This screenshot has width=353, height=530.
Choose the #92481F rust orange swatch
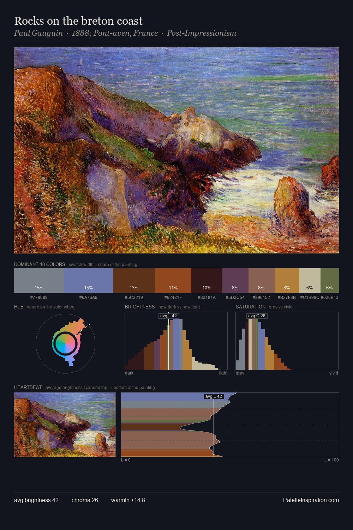coord(173,281)
